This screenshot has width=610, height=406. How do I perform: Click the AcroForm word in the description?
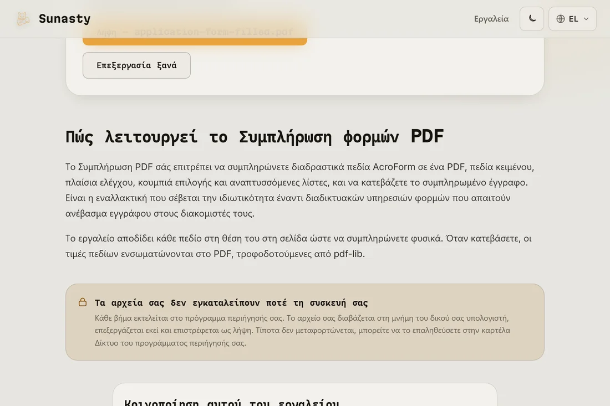(x=394, y=167)
